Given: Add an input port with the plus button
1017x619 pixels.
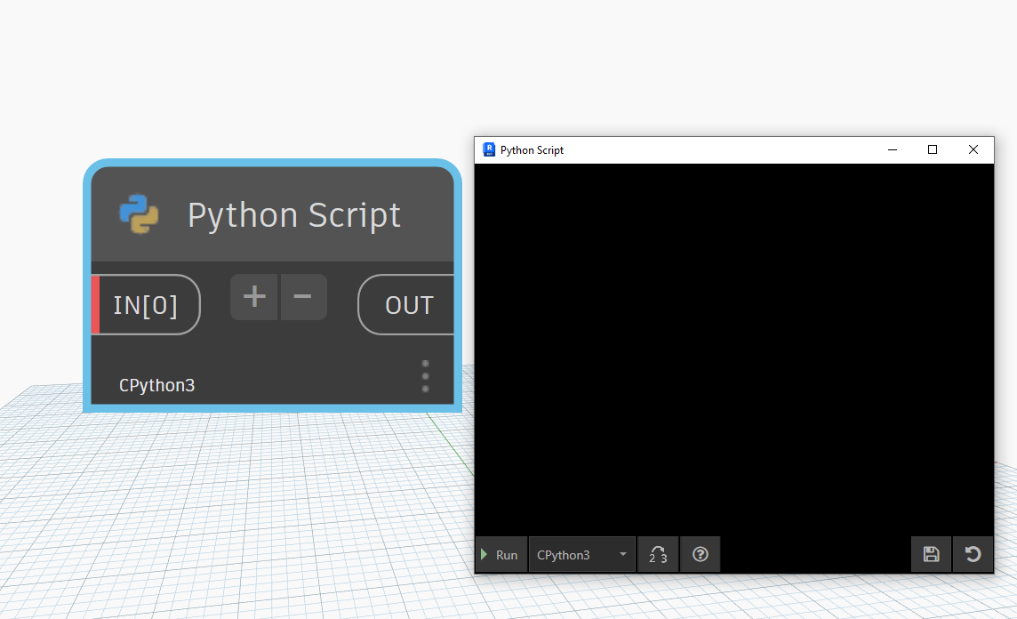Looking at the screenshot, I should pos(254,297).
